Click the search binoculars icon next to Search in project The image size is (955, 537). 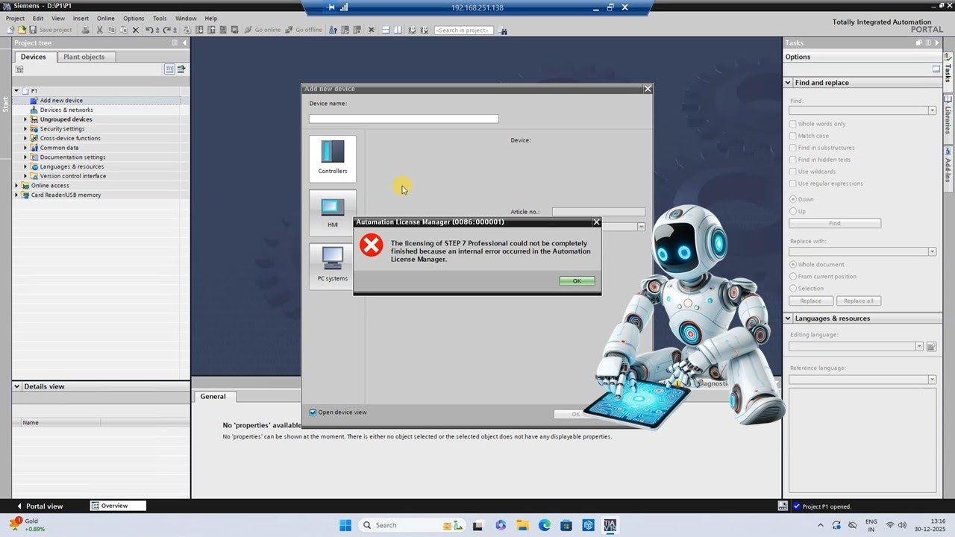(503, 31)
